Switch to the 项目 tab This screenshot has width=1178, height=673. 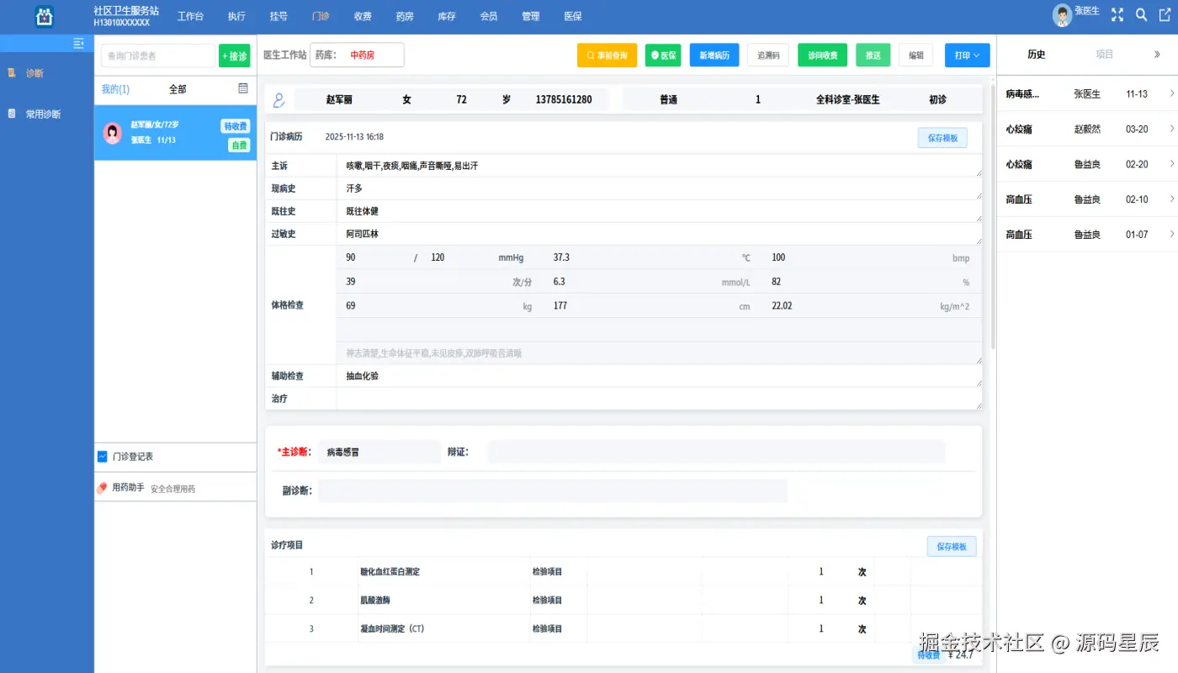1105,55
